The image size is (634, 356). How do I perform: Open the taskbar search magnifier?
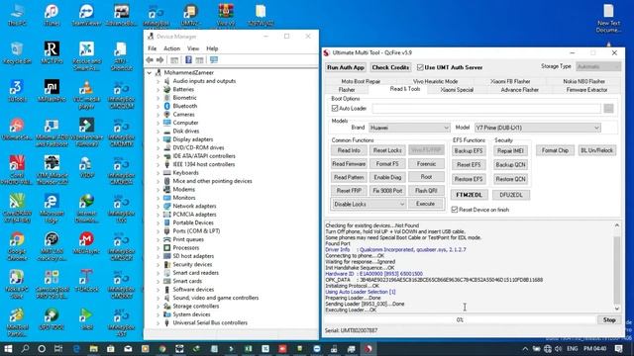(x=25, y=349)
